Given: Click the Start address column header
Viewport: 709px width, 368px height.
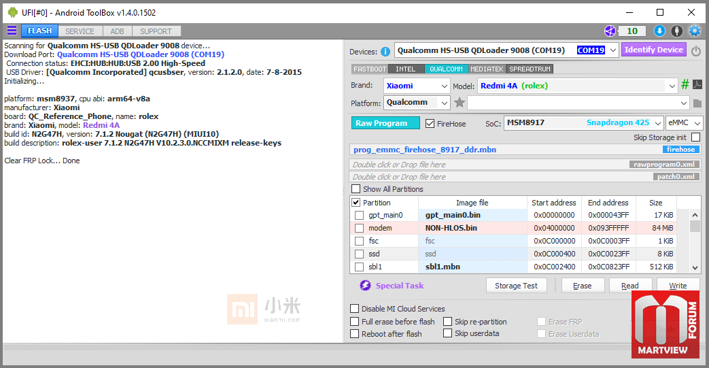Looking at the screenshot, I should point(554,202).
